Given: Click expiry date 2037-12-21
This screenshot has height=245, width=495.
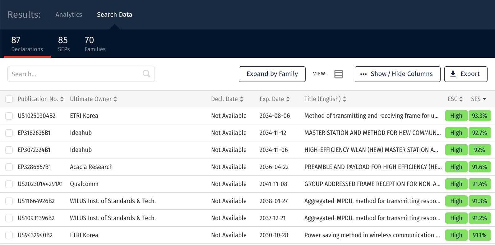Looking at the screenshot, I should 273,218.
